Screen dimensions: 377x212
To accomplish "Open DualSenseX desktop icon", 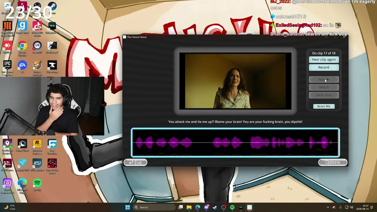I will 52,47.
